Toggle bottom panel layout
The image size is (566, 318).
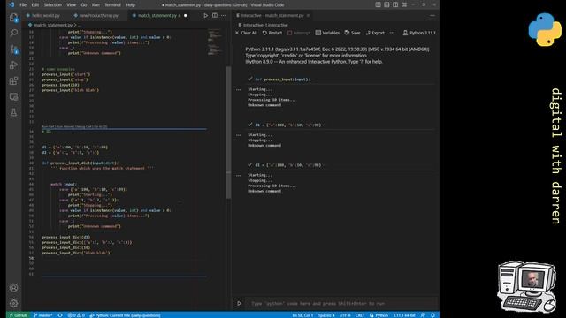(386, 4)
